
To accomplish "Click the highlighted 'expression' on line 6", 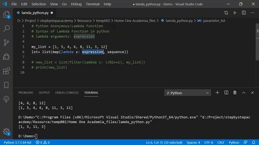I will (93, 52).
